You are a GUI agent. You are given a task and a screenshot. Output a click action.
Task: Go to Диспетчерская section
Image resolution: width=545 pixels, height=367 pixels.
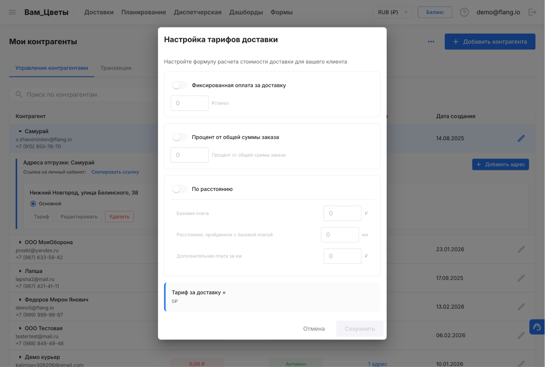coord(198,12)
